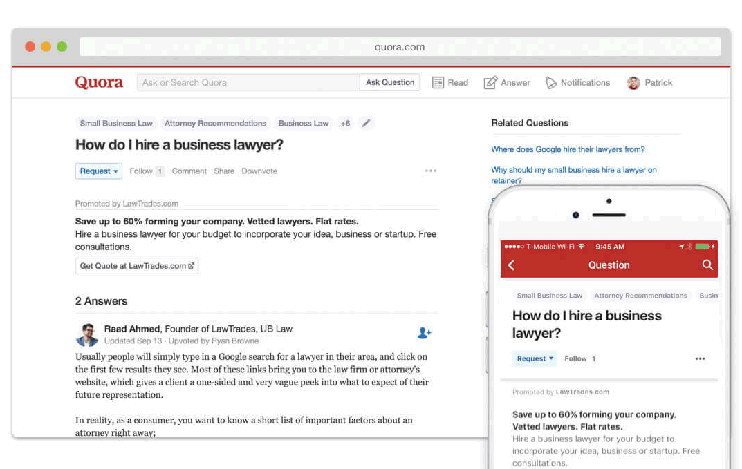This screenshot has height=469, width=742.
Task: Click the '2 Answers' heading
Action: (101, 301)
